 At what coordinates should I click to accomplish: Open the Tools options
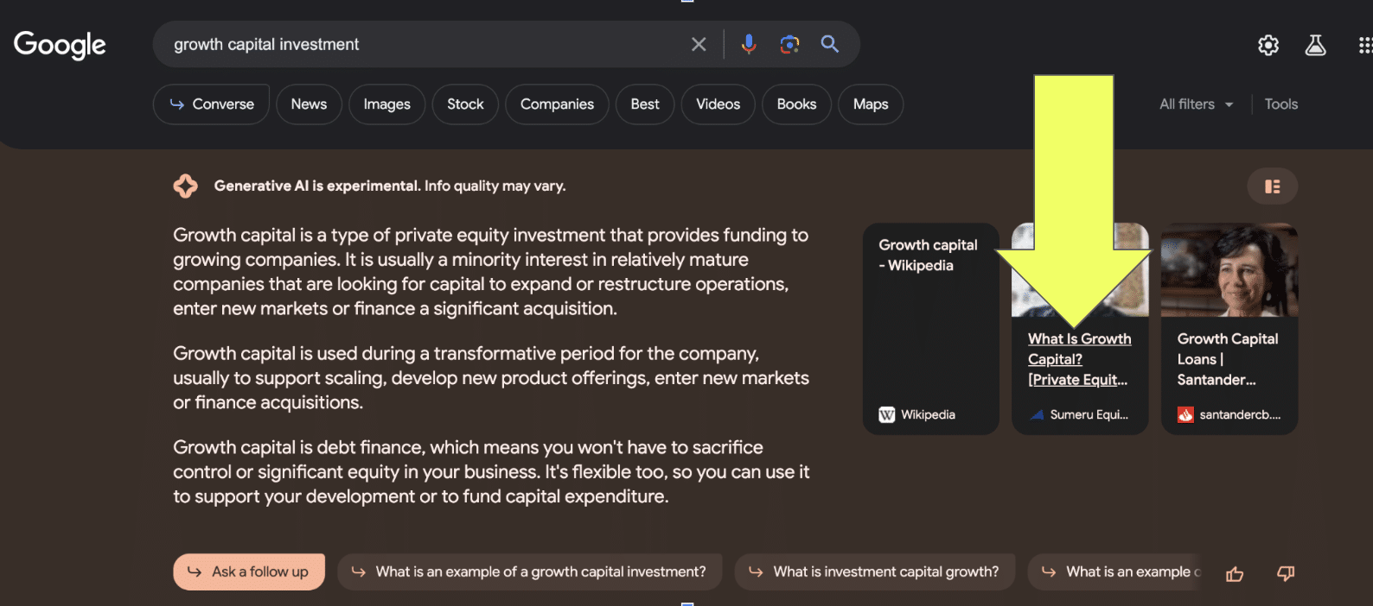pyautogui.click(x=1280, y=104)
